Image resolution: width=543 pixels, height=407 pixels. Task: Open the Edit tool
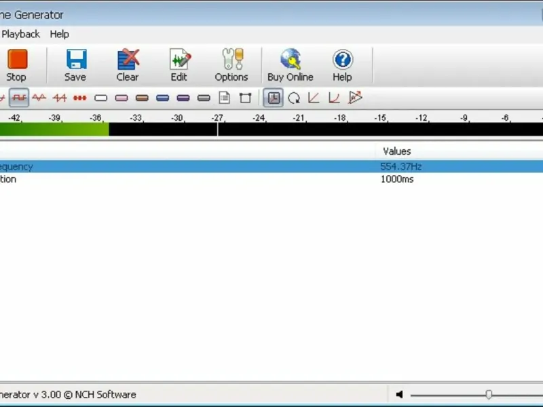179,65
